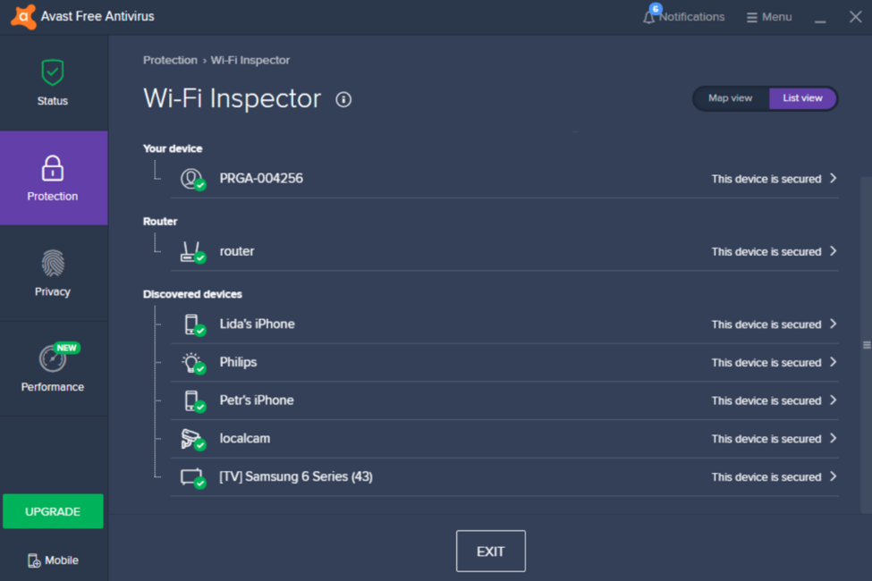Click the vertical scrollbar handle on right
Image resolution: width=872 pixels, height=581 pixels.
(x=866, y=345)
